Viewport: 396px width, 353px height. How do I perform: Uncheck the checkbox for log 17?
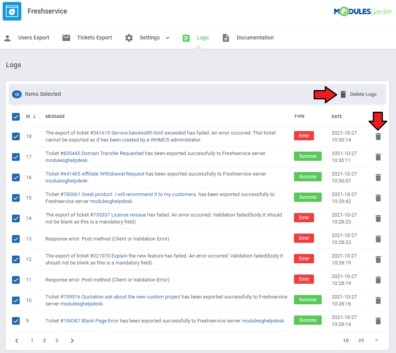click(x=16, y=157)
